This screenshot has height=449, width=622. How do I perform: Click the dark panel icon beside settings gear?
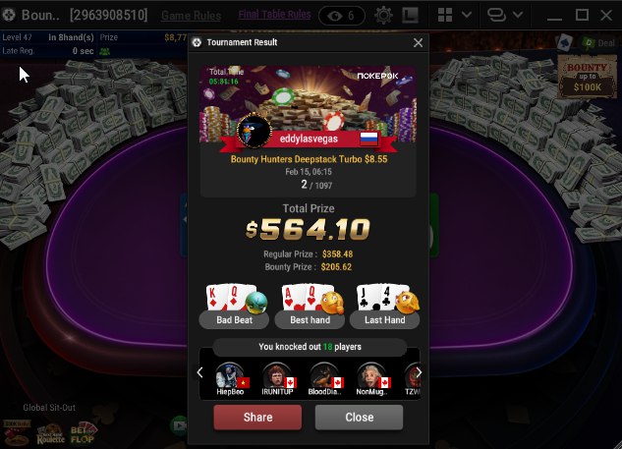pos(410,16)
